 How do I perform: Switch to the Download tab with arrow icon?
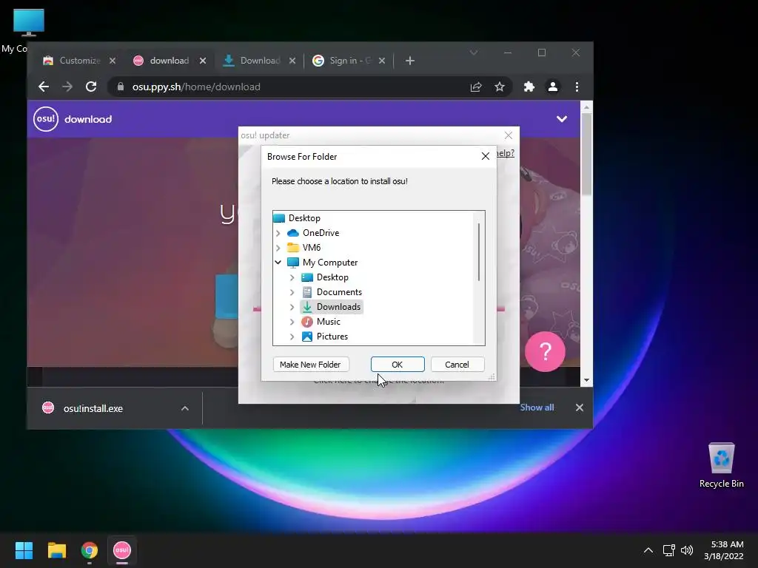tap(252, 61)
